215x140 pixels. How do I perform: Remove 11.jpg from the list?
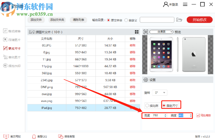(132, 59)
